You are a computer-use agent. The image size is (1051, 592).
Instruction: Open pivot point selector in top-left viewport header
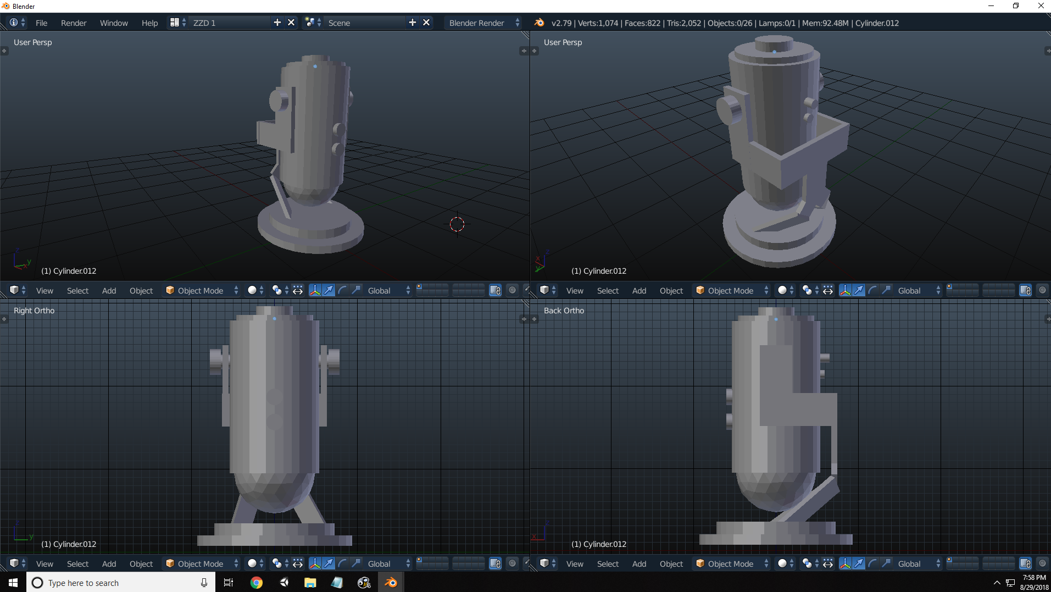280,290
